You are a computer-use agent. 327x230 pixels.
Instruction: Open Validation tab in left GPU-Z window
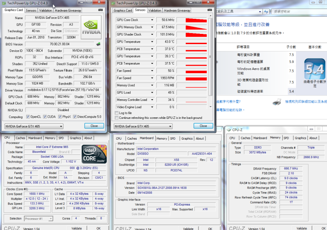pos(45,10)
